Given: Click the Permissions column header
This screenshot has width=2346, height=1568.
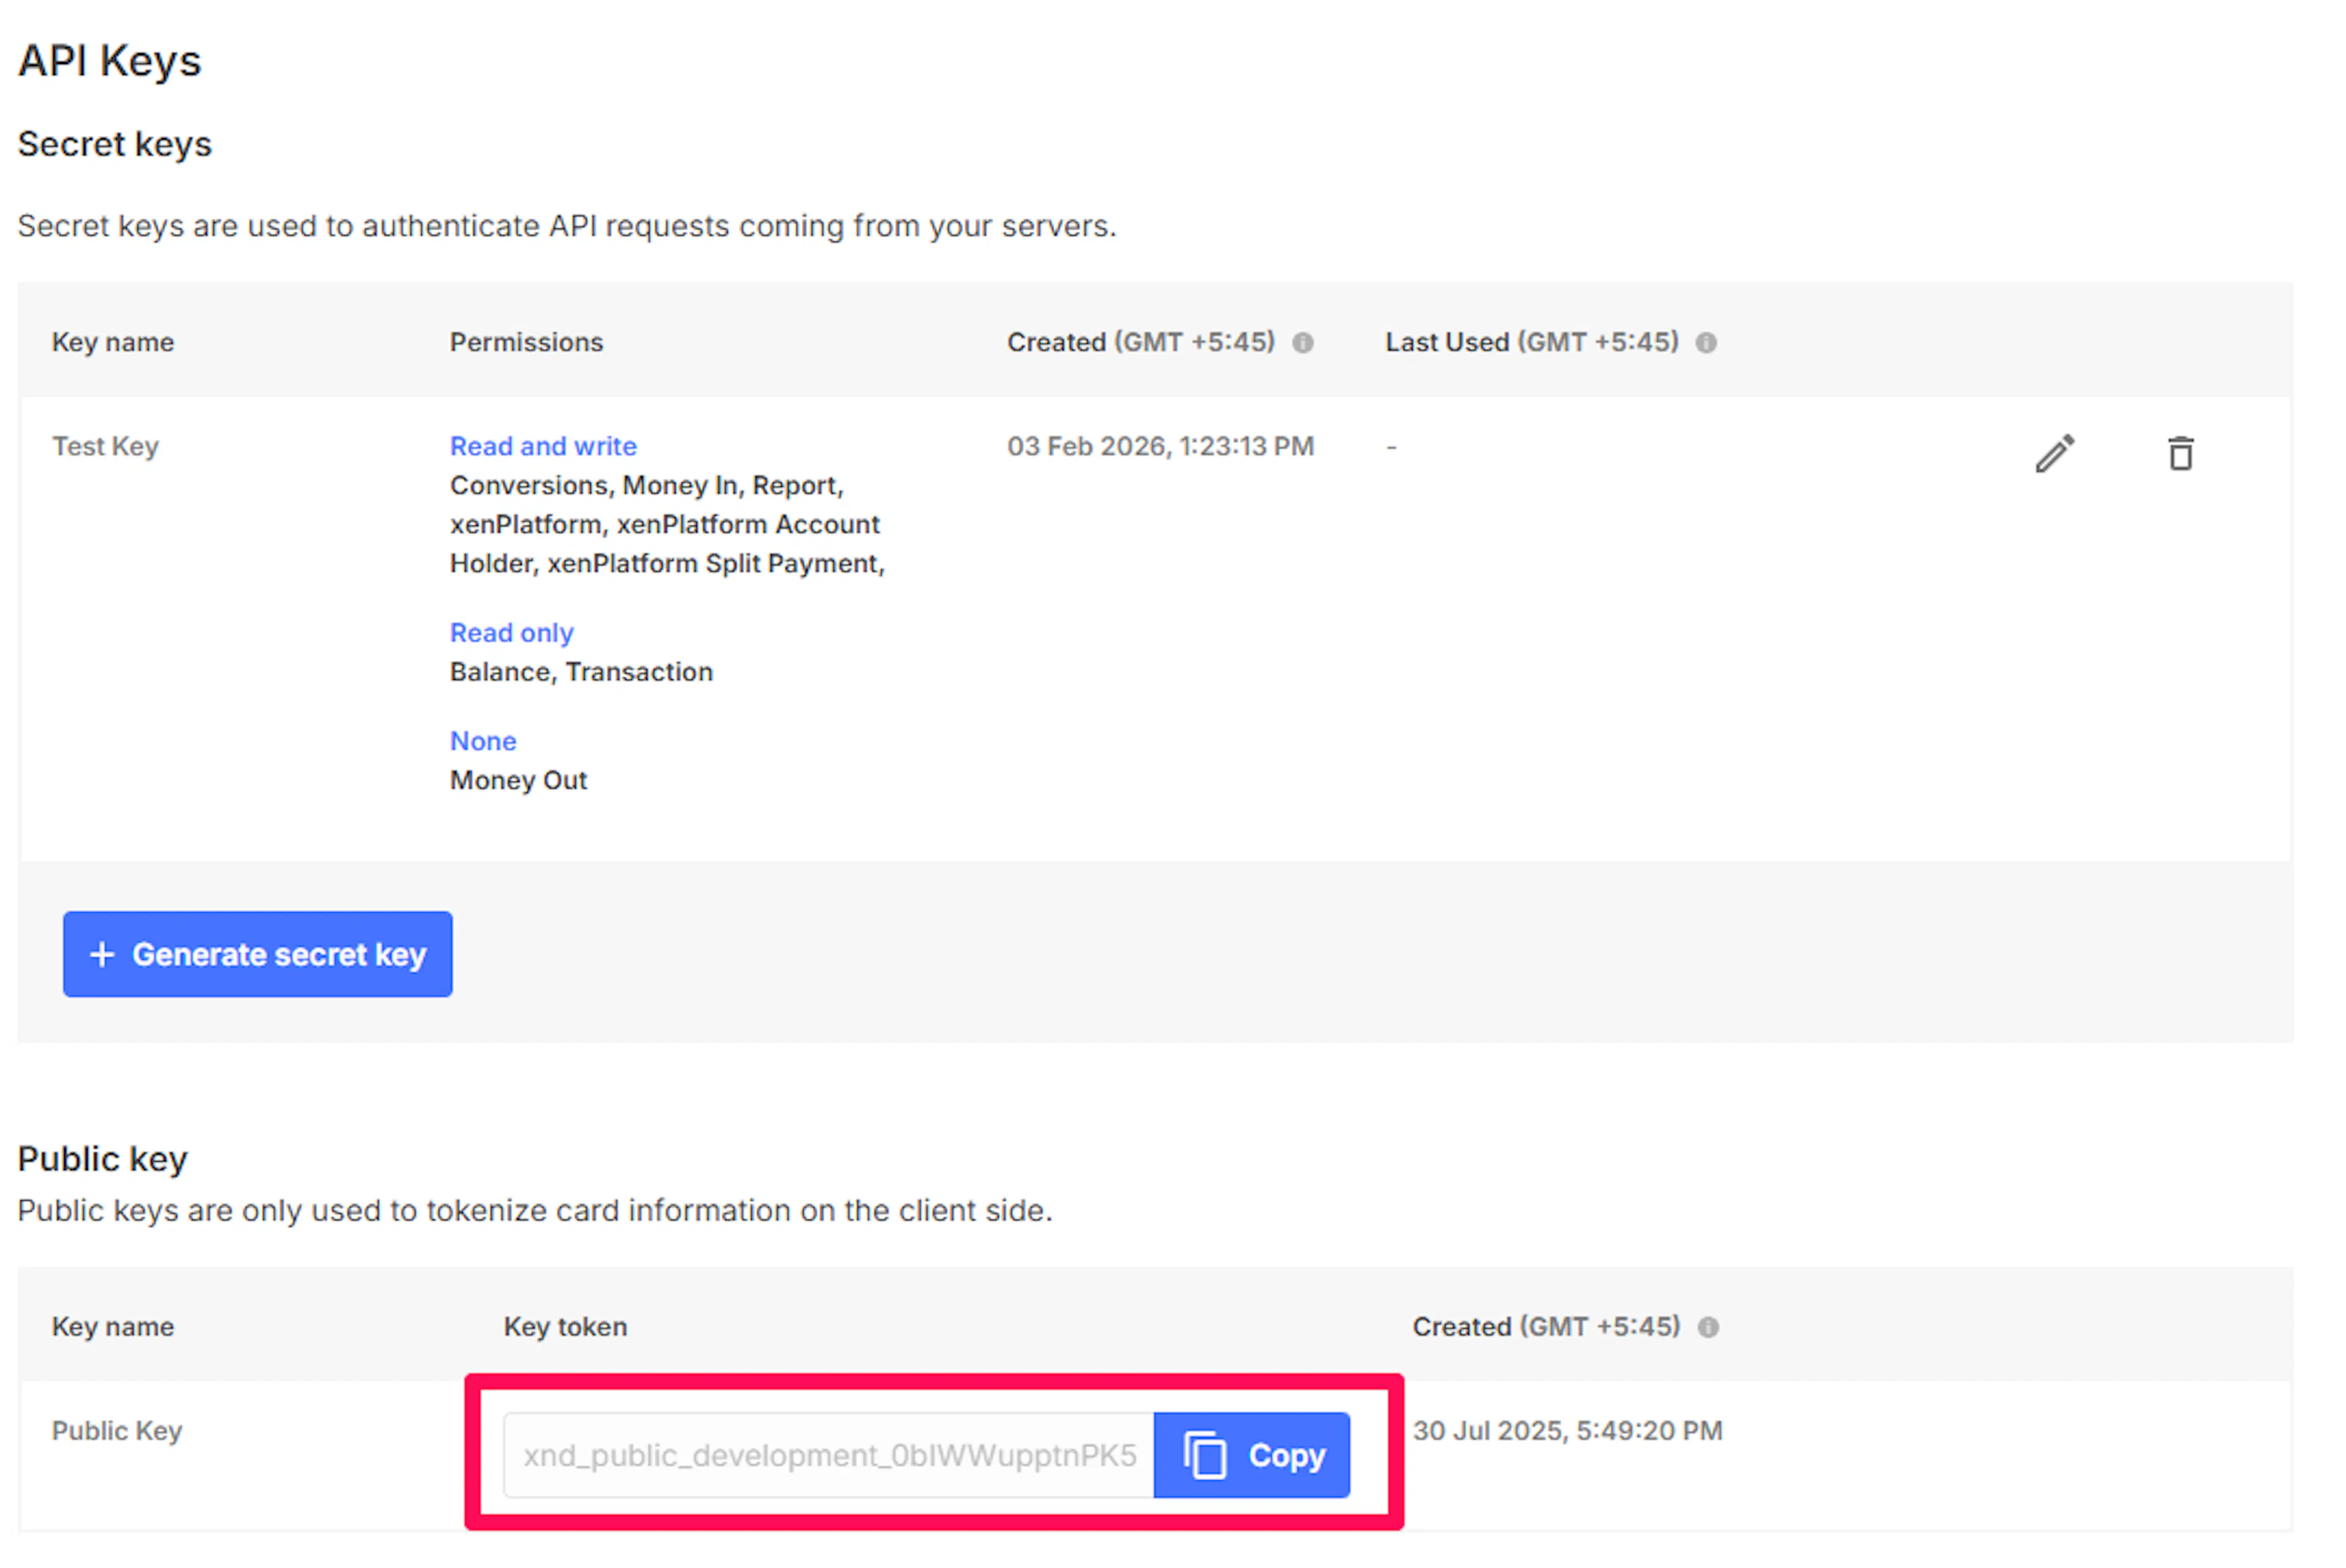Looking at the screenshot, I should pyautogui.click(x=526, y=342).
